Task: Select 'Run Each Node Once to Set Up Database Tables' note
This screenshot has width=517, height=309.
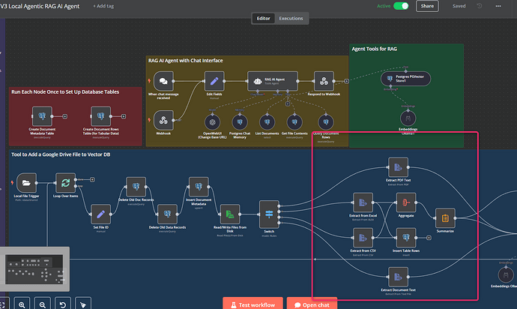Action: pyautogui.click(x=65, y=91)
